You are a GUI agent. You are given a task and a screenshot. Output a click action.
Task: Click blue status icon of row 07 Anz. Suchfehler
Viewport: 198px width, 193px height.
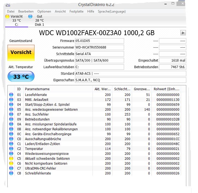tap(11, 114)
